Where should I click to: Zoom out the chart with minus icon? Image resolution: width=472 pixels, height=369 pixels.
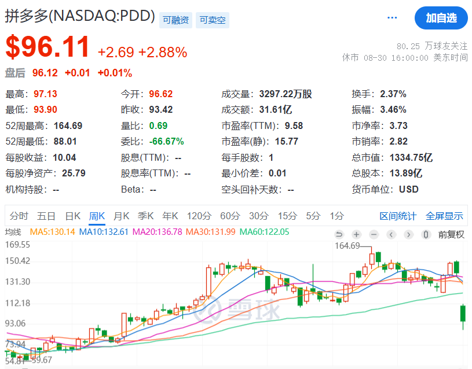373,235
